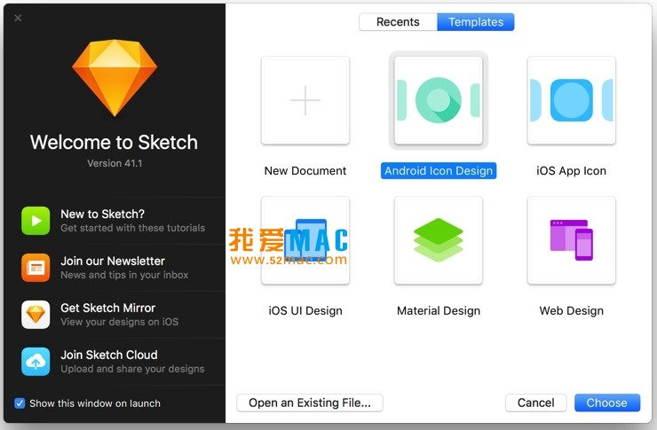657x430 pixels.
Task: Close the welcome window with X
Action: pos(18,18)
